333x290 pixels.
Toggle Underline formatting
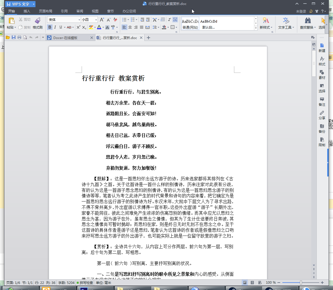coord(60,27)
